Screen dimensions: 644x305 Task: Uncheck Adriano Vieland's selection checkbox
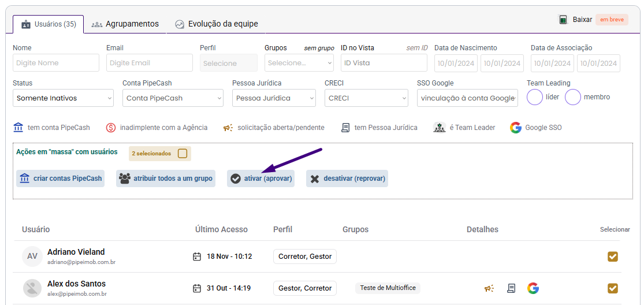(x=613, y=256)
